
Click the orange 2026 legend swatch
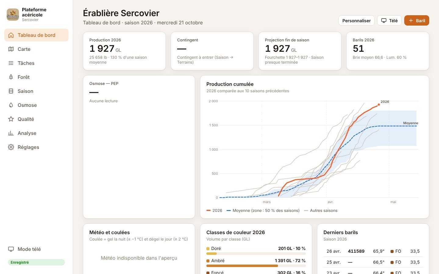pos(209,210)
